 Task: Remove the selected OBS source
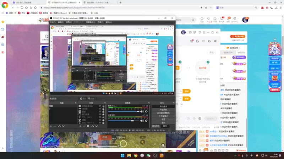(84, 126)
